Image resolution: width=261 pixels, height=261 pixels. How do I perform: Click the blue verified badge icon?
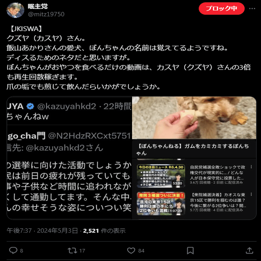click(x=30, y=106)
